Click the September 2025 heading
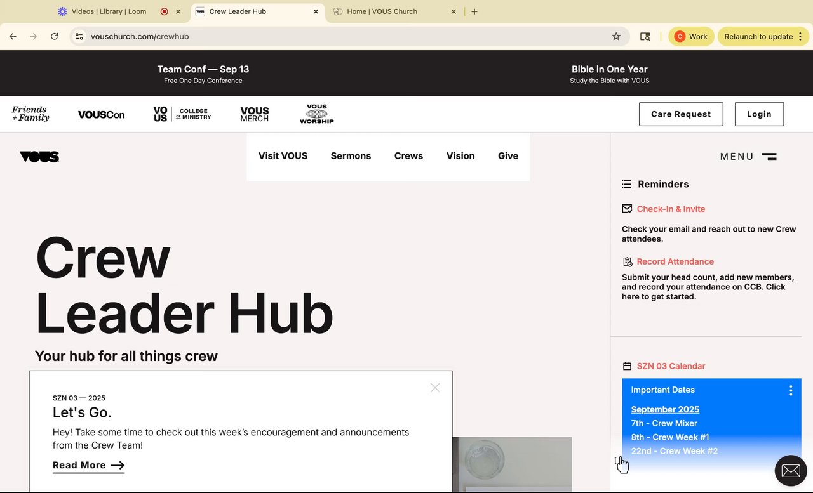 click(x=665, y=409)
